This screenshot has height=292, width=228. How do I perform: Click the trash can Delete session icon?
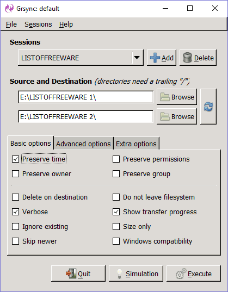tap(187, 58)
